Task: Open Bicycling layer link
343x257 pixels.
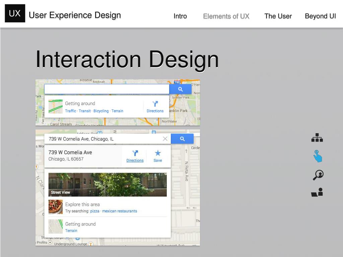Action: pyautogui.click(x=101, y=111)
